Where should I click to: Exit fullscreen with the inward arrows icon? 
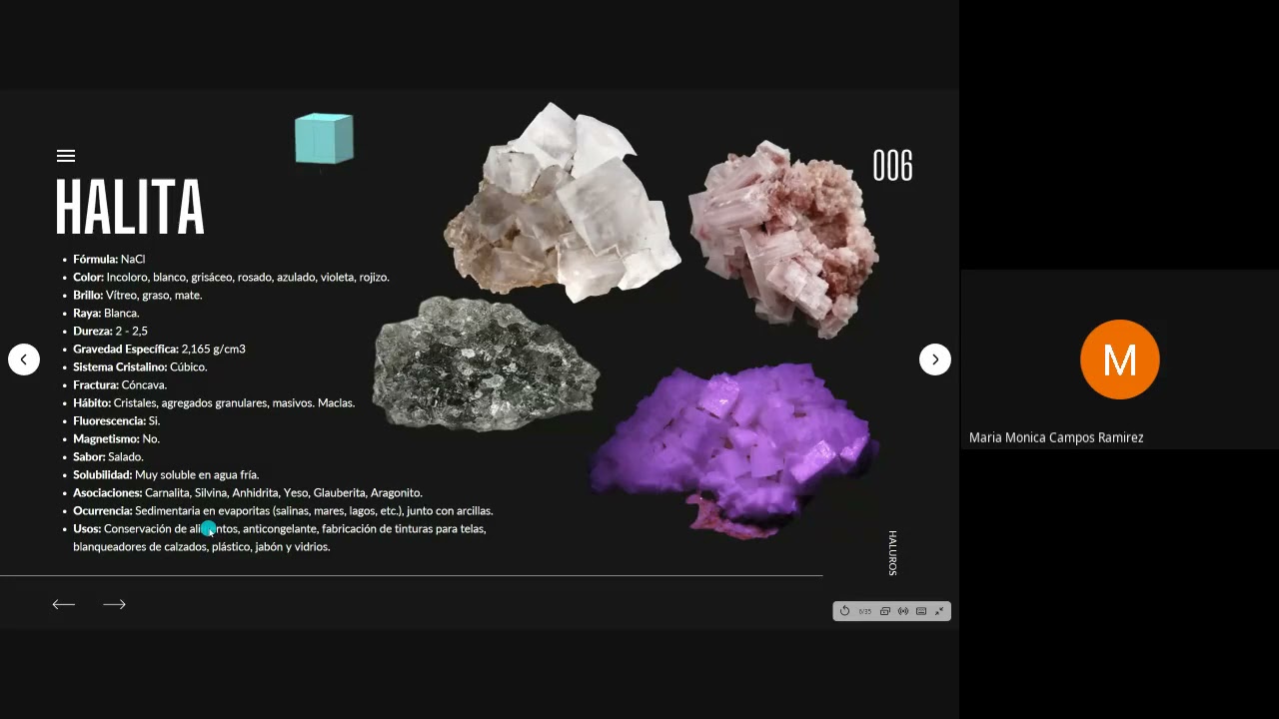[939, 611]
